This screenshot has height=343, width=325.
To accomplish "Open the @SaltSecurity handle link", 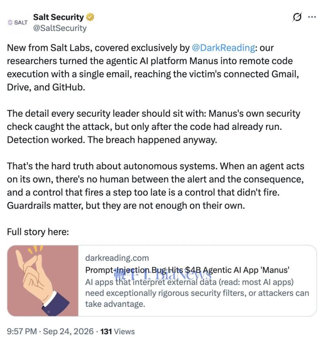I will (x=60, y=28).
